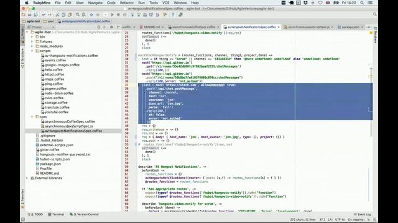Select Procfile in project tree
The width and height of the screenshot is (398, 223).
point(45,168)
